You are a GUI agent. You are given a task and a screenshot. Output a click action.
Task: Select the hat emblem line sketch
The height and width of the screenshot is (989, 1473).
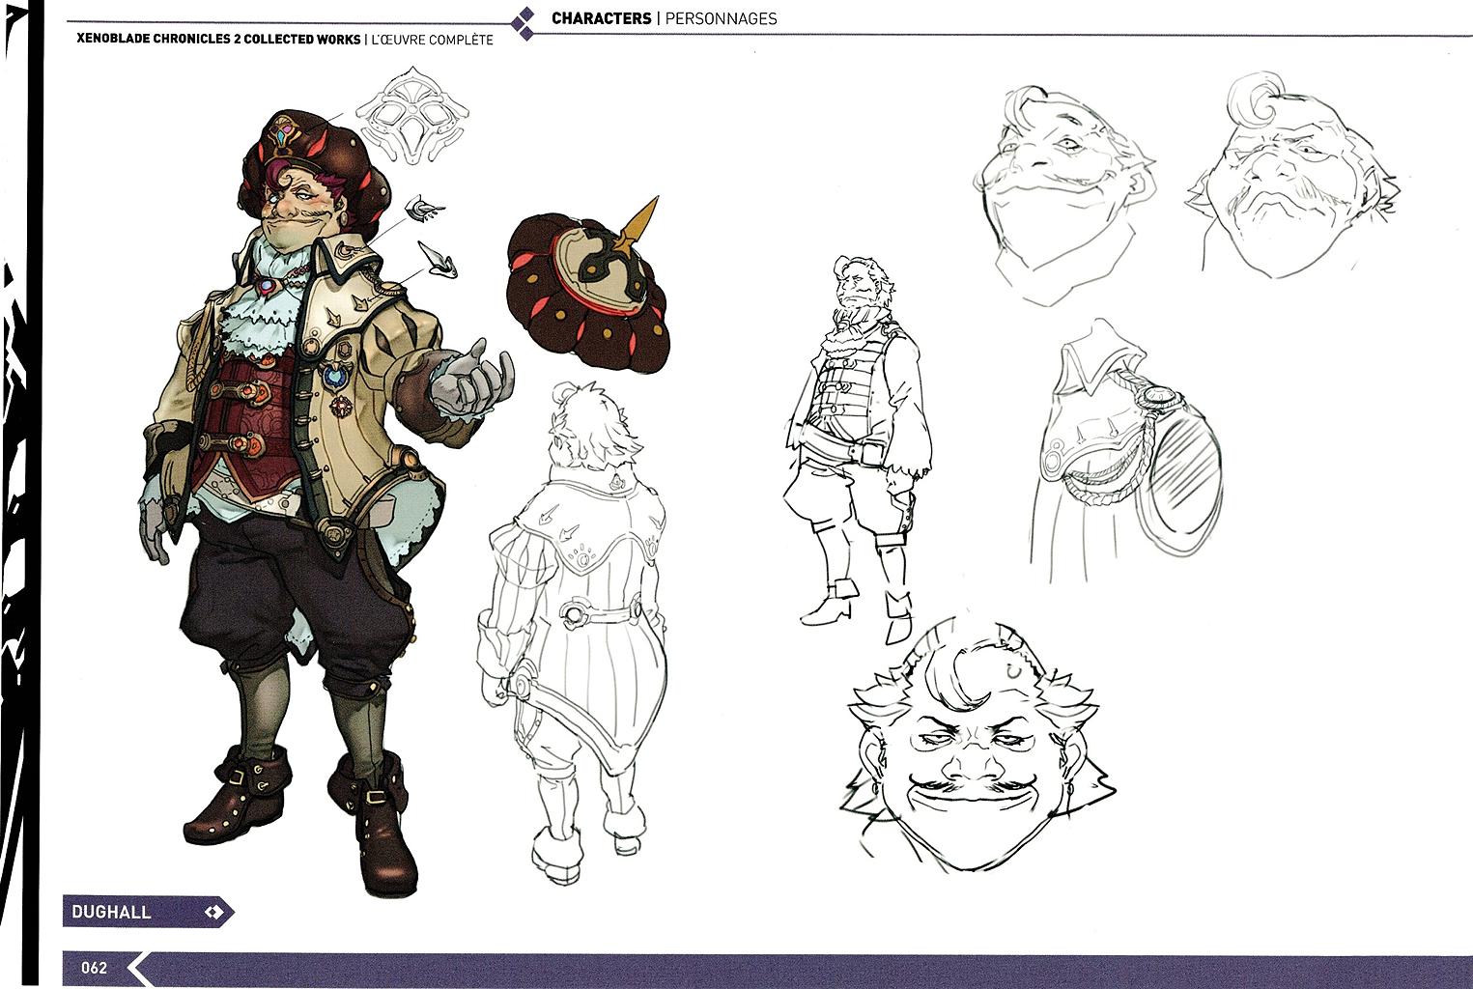[412, 112]
